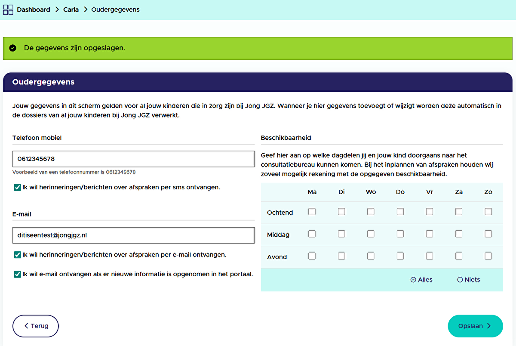Uncheck email notifications for new portal information
The image size is (516, 346).
pos(17,274)
